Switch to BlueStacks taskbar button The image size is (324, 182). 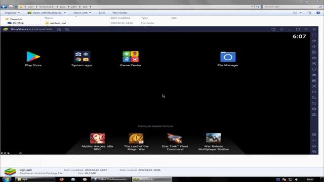(152, 179)
